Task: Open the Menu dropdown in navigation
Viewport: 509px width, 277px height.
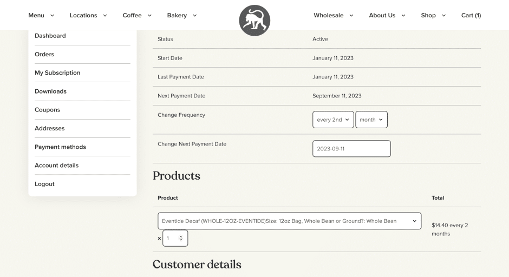Action: [x=41, y=15]
